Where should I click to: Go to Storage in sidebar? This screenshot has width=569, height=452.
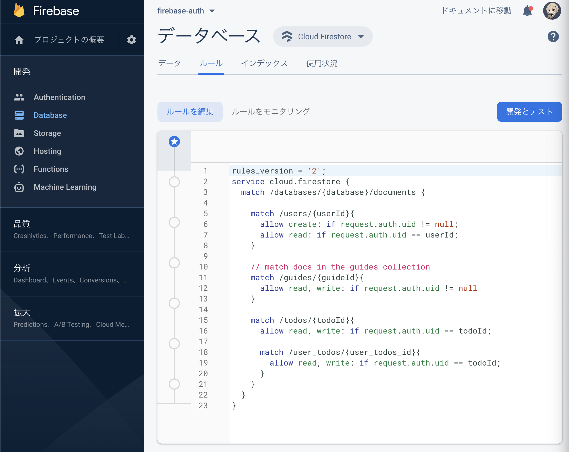point(47,133)
